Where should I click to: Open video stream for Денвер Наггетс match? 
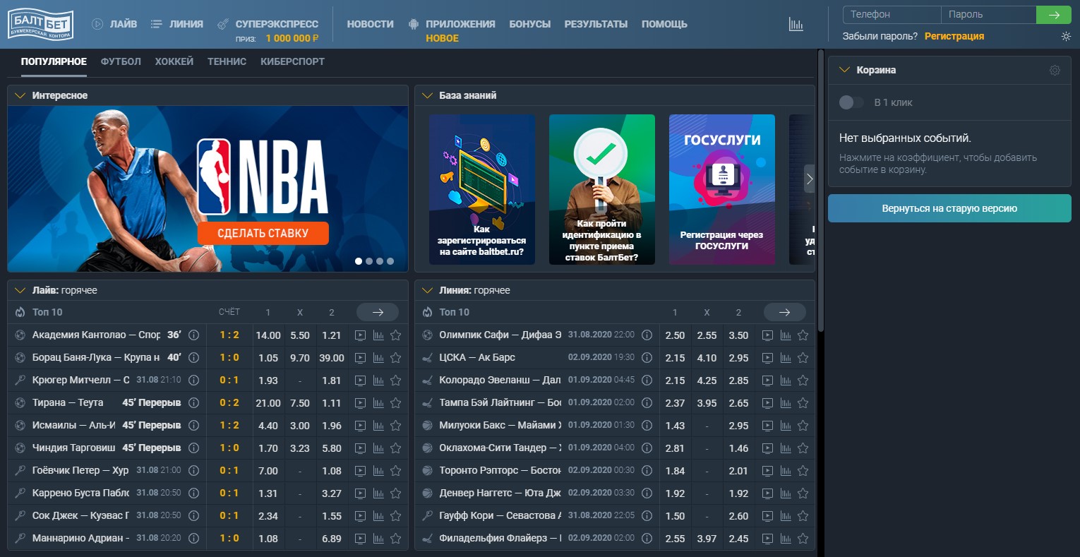point(767,493)
